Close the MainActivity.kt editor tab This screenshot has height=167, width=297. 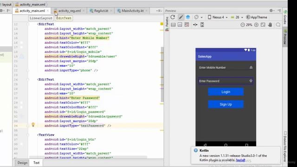click(x=147, y=11)
